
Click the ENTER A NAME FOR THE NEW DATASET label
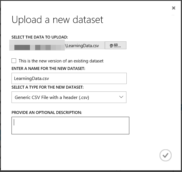(48, 69)
